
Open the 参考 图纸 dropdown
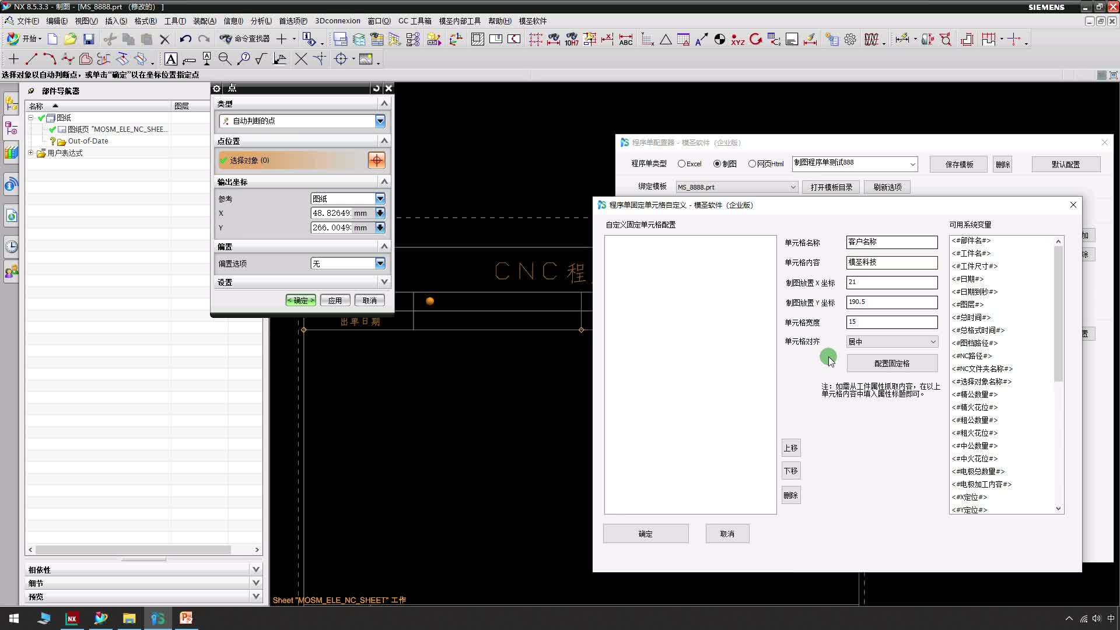coord(380,198)
